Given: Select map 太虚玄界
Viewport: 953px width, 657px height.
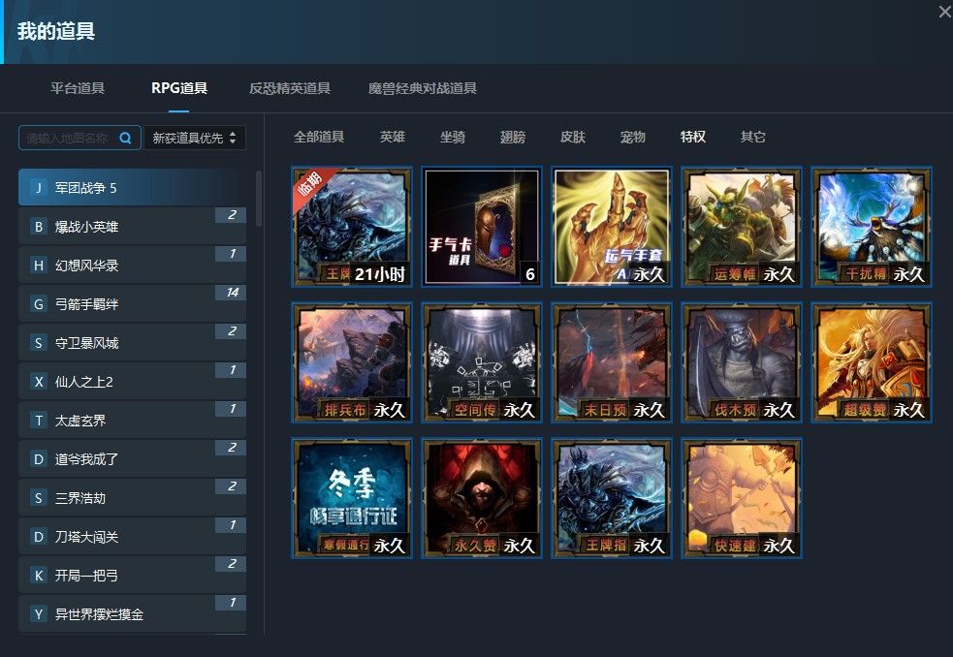Looking at the screenshot, I should [x=132, y=421].
